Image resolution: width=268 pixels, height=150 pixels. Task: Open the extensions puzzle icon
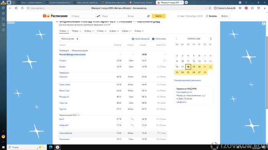(252, 8)
